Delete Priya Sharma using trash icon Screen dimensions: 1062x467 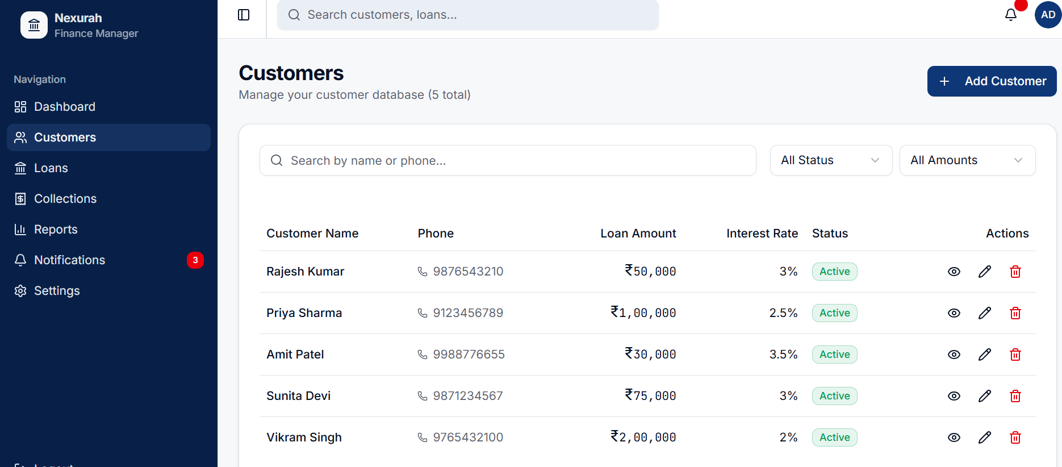(x=1015, y=313)
